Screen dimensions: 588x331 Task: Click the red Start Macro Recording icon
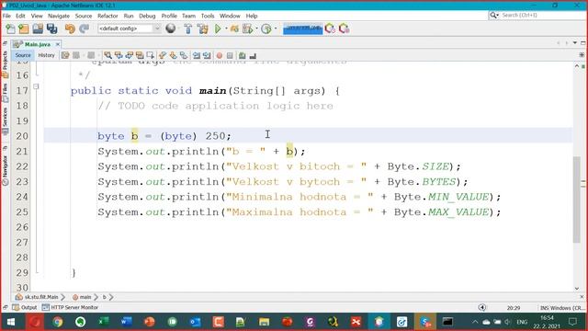point(220,55)
